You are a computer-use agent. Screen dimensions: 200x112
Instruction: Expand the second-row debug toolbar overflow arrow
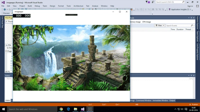point(152,14)
